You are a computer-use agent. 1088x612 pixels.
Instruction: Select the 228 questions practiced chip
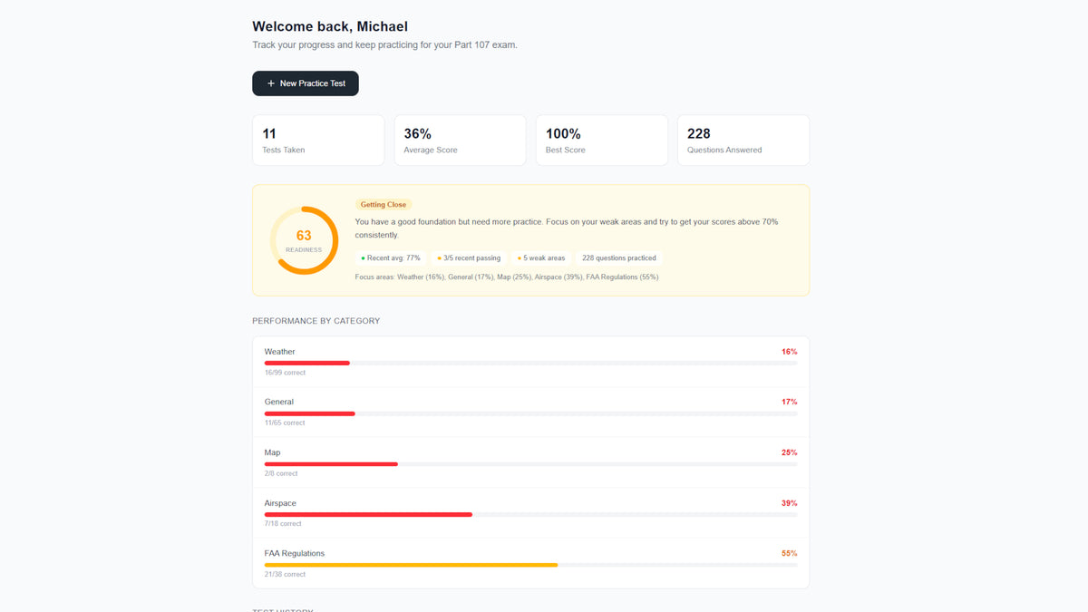point(619,258)
